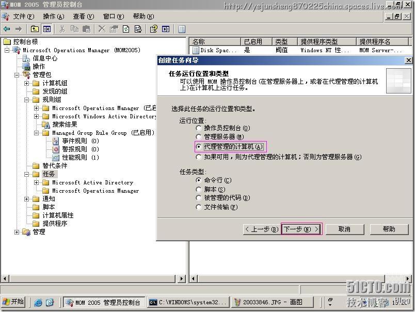This screenshot has width=415, height=312.
Task: Click the list pane scroll left arrow
Action: [x=194, y=278]
